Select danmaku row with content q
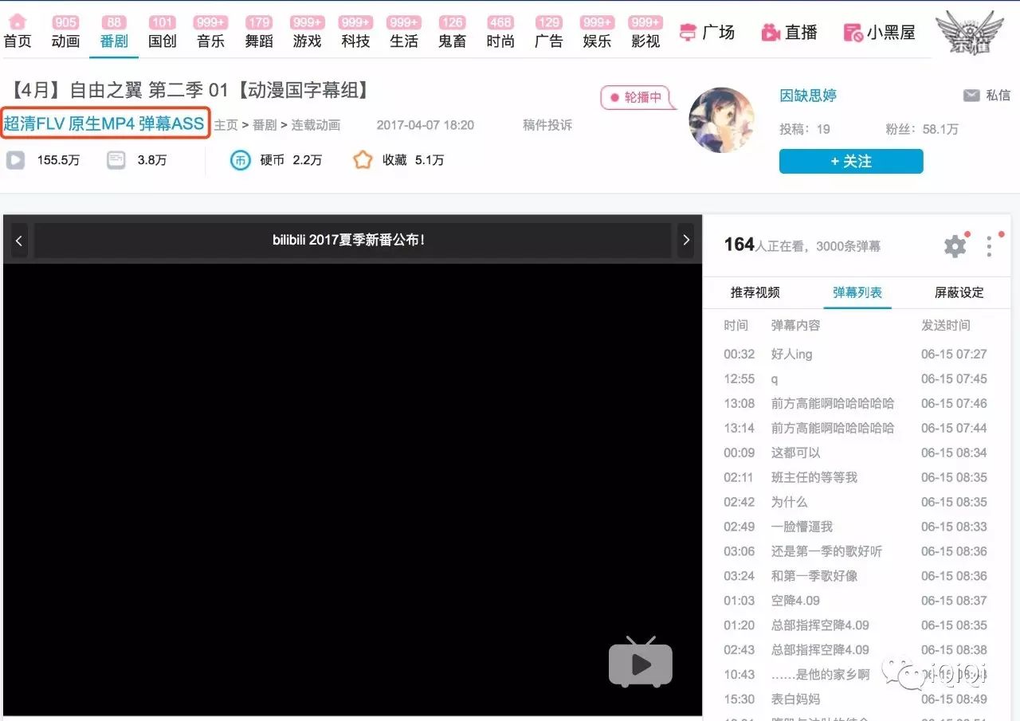Viewport: 1020px width, 721px height. pyautogui.click(x=856, y=378)
